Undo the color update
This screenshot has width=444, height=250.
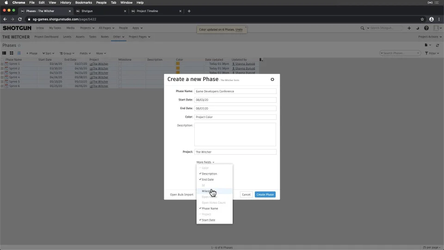coord(239,30)
